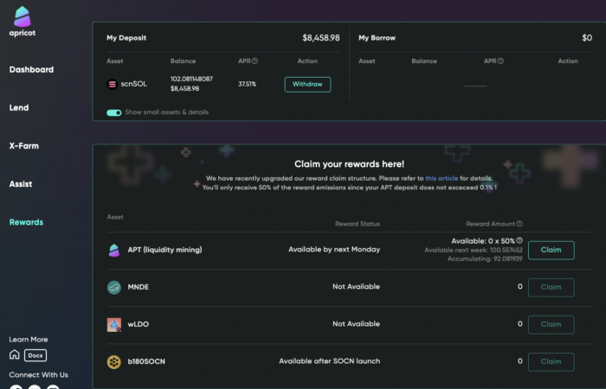This screenshot has width=606, height=389.
Task: Click the wLDO token icon
Action: (x=113, y=324)
